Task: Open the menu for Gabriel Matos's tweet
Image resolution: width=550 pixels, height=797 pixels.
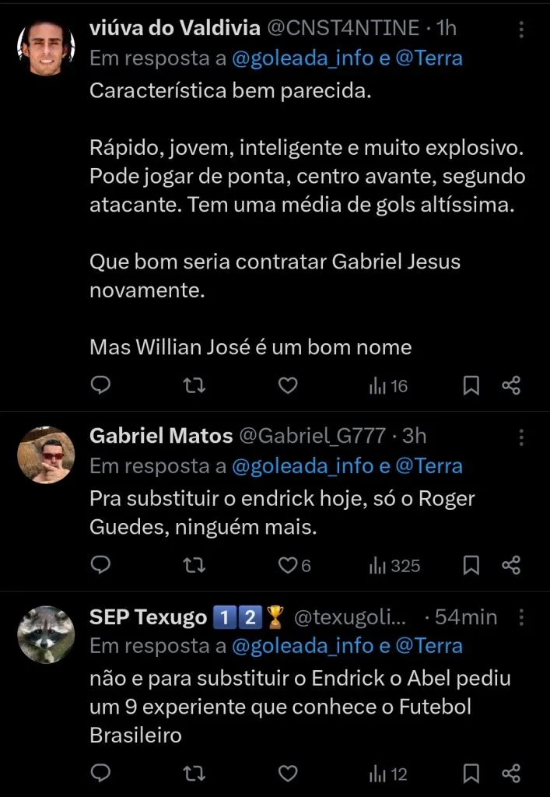Action: 521,436
